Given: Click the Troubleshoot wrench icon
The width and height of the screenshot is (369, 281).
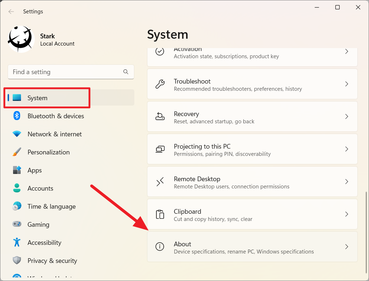Looking at the screenshot, I should tap(160, 84).
